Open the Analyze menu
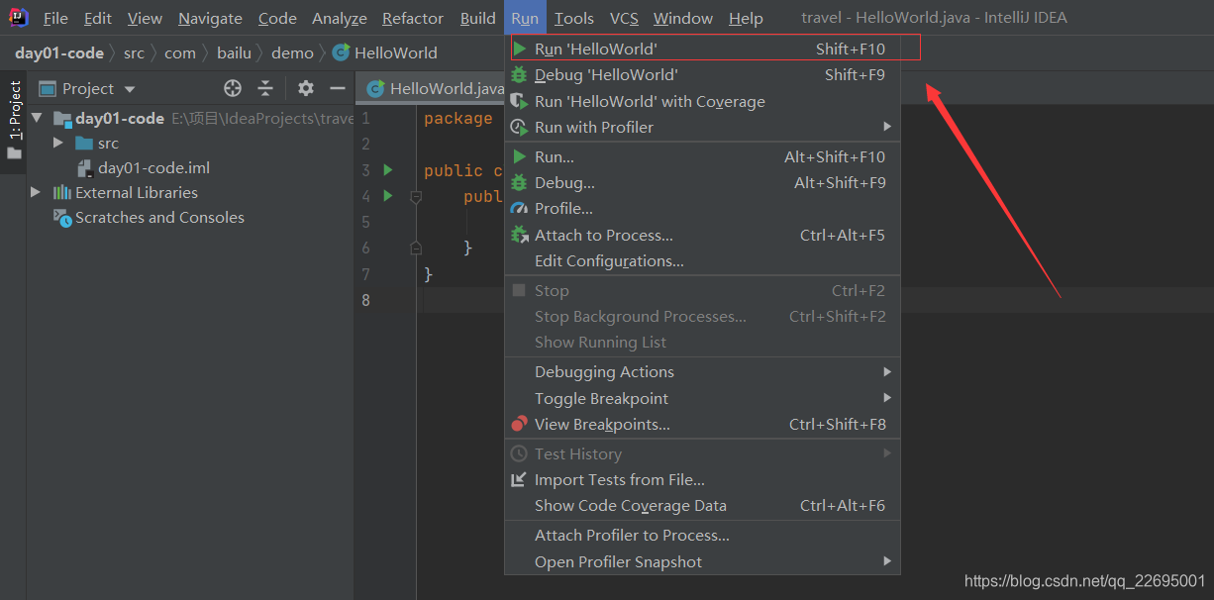This screenshot has height=600, width=1214. tap(340, 18)
